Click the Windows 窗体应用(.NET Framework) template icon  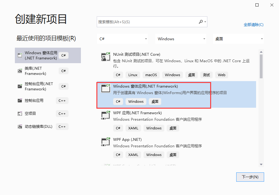tap(105, 88)
